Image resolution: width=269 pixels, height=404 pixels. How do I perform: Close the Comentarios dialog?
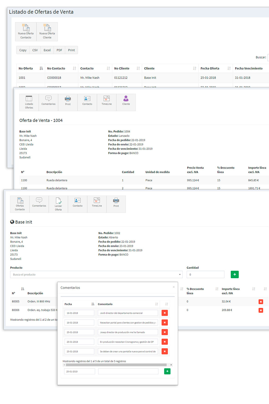[x=174, y=287]
